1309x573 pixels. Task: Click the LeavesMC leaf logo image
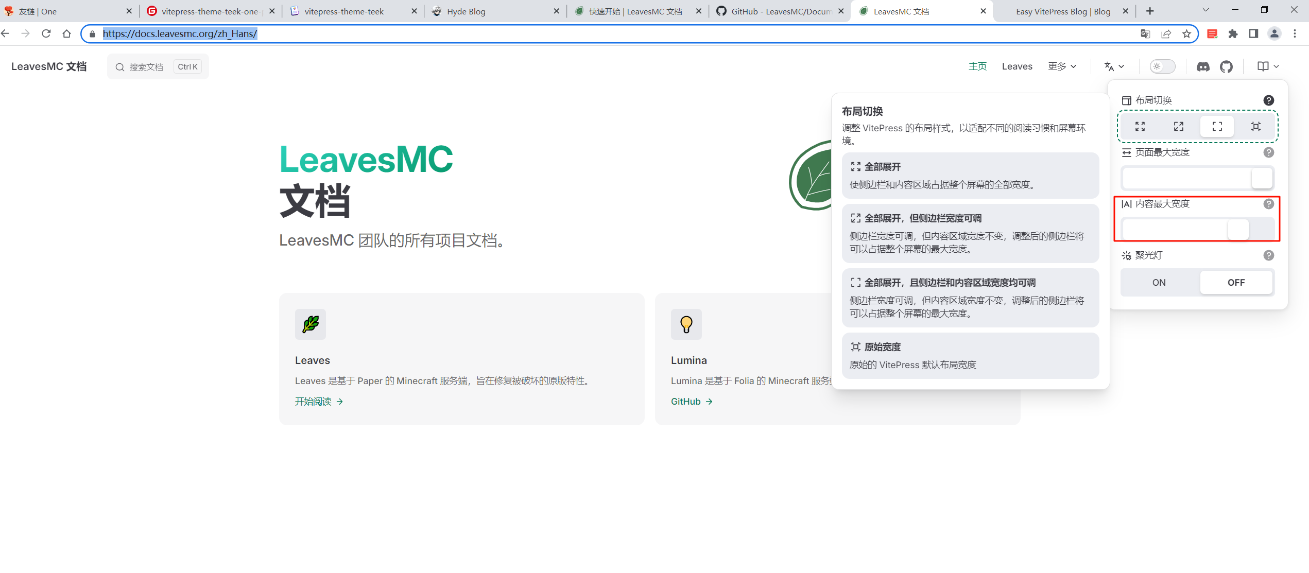point(811,175)
